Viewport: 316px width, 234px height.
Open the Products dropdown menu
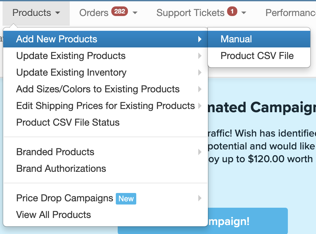(x=36, y=13)
